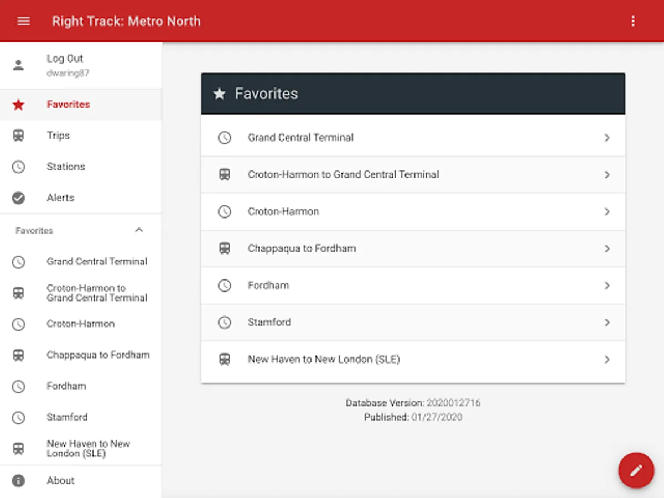664x498 pixels.
Task: Click clock icon in Fordham card row
Action: click(x=224, y=286)
